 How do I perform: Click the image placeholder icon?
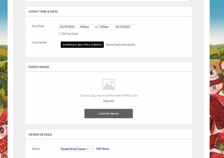(x=108, y=84)
